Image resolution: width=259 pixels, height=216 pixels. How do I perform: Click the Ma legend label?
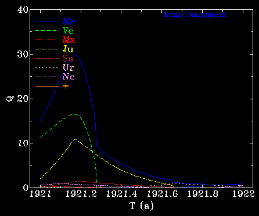coord(69,40)
